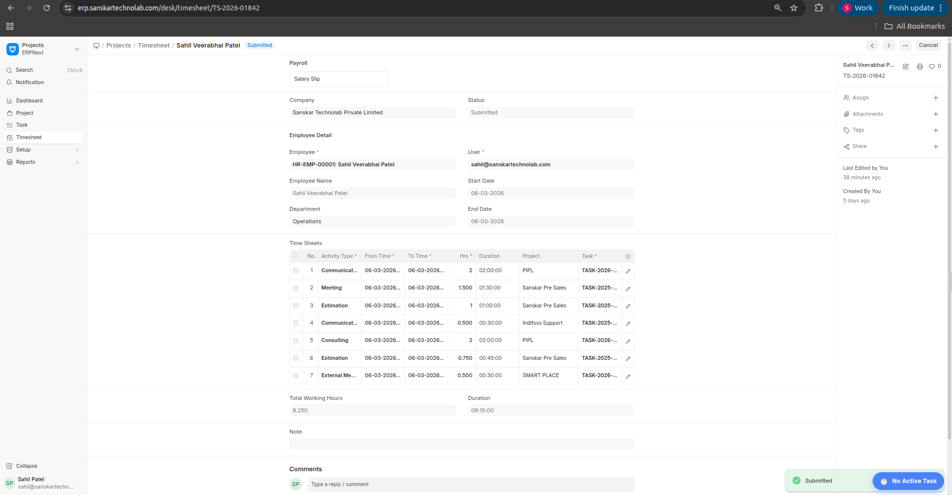Open the ellipsis menu near Cancel
The width and height of the screenshot is (952, 495).
pyautogui.click(x=905, y=46)
